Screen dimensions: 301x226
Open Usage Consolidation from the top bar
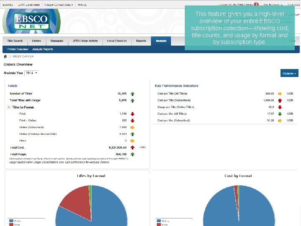pos(59,5)
